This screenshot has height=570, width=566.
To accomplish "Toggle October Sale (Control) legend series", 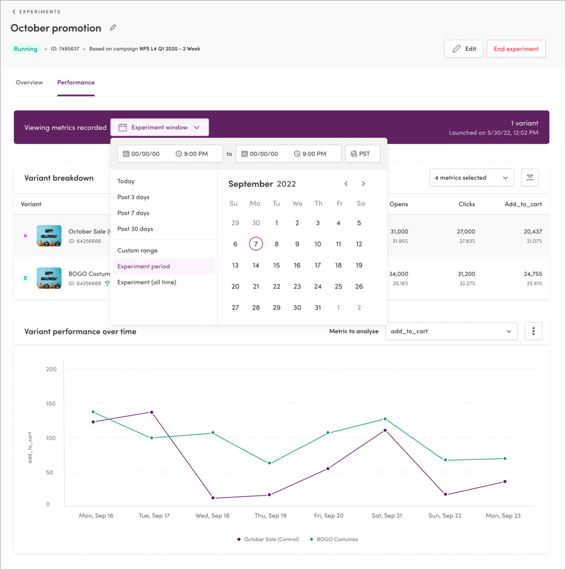I will point(268,539).
